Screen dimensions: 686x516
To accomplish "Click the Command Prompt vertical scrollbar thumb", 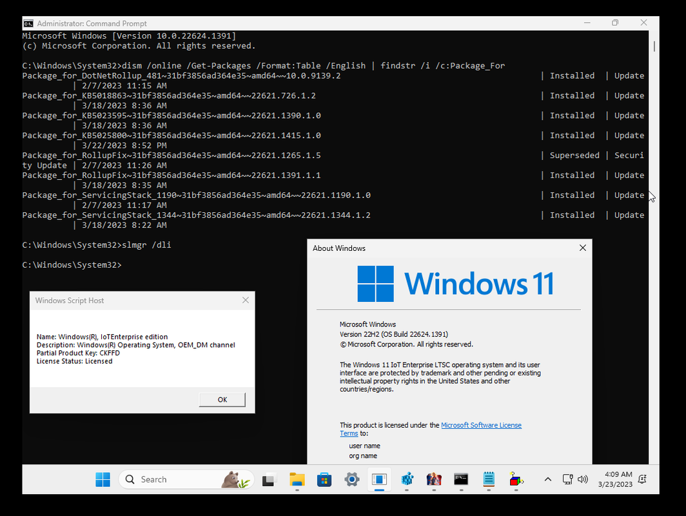I will [654, 46].
